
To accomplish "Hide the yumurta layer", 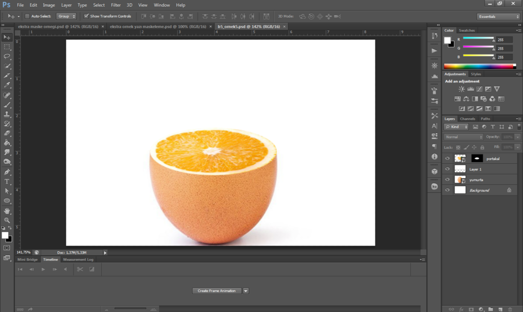I will pyautogui.click(x=447, y=180).
